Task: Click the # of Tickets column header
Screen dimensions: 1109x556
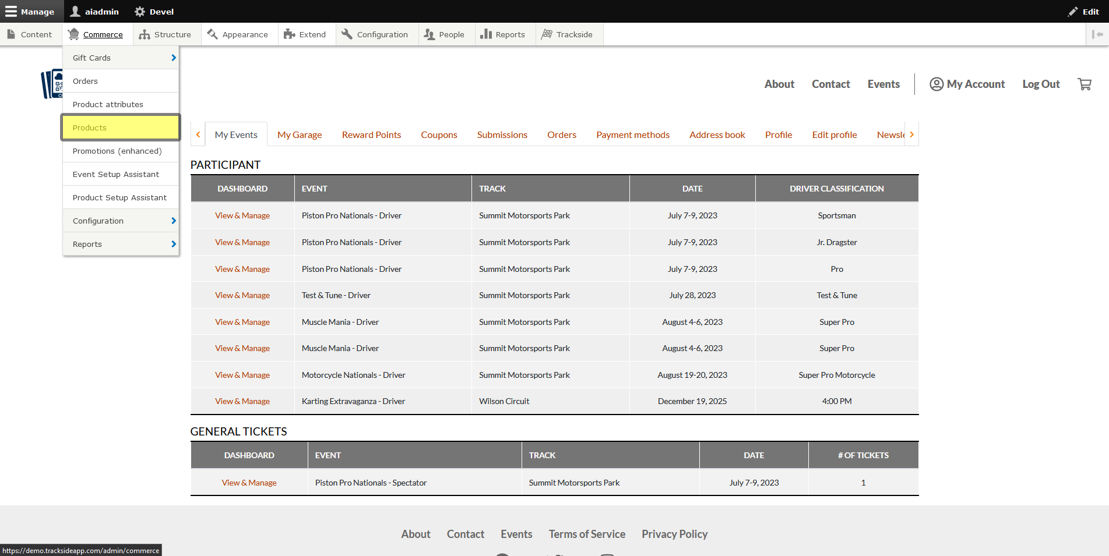Action: pyautogui.click(x=863, y=455)
